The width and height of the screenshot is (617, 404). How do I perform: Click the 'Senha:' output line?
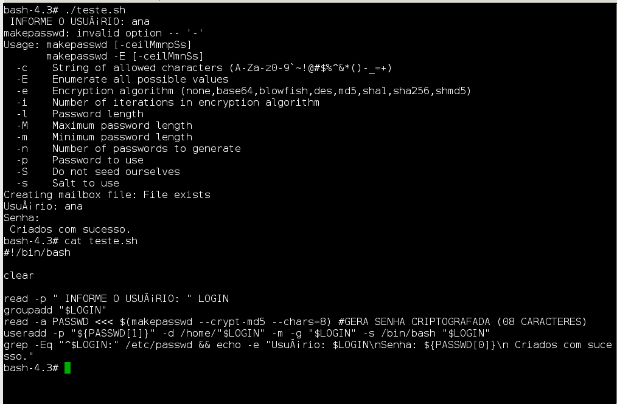point(22,217)
